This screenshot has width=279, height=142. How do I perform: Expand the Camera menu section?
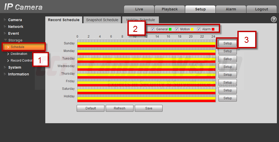pos(15,20)
